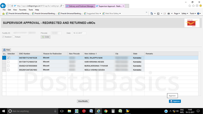Open File Explorer from the taskbar
Viewport: 203px width, 114px height.
pyautogui.click(x=69, y=111)
